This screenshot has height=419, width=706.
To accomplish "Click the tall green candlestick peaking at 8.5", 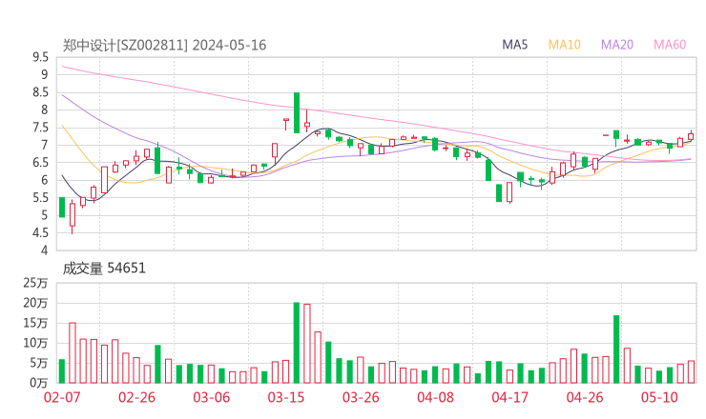I will pos(297,112).
